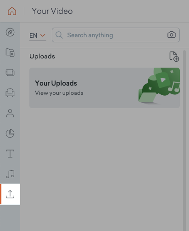
Task: Select the Scenes film sidebar icon
Action: [10, 73]
